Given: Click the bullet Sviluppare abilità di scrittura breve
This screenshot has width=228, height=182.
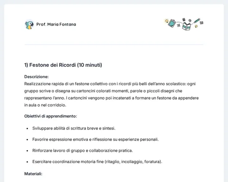Looking at the screenshot, I should pyautogui.click(x=74, y=128).
